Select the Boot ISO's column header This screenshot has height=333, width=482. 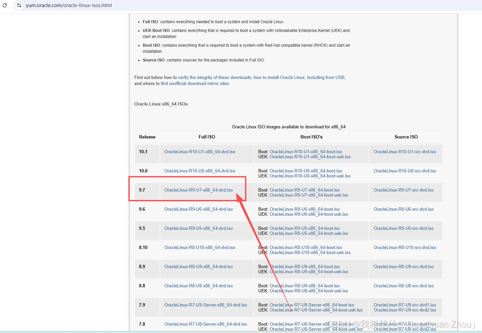[x=312, y=137]
